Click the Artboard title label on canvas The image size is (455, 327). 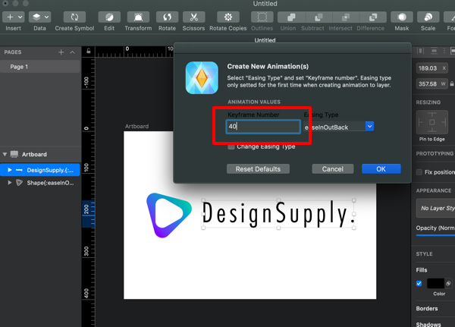[136, 127]
